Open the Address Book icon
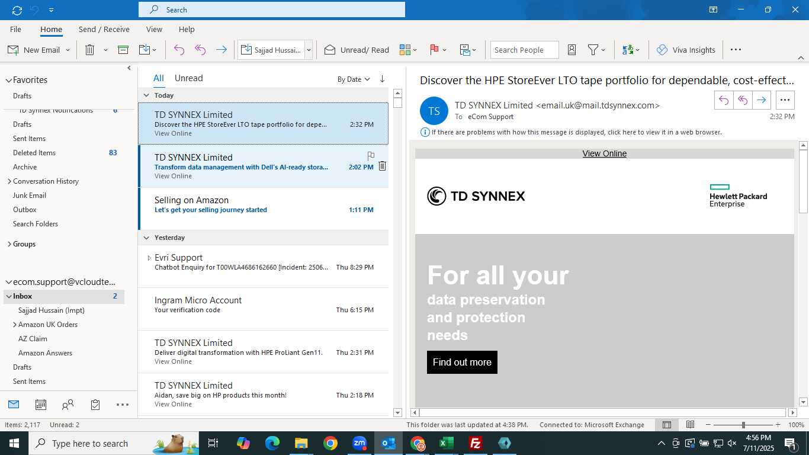809x455 pixels. coord(572,50)
